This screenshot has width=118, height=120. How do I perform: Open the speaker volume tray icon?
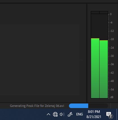tap(62, 114)
